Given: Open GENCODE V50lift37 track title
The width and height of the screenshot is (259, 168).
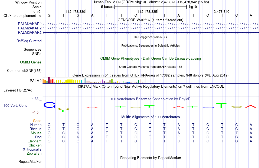Looking at the screenshot, I should pos(150,20).
